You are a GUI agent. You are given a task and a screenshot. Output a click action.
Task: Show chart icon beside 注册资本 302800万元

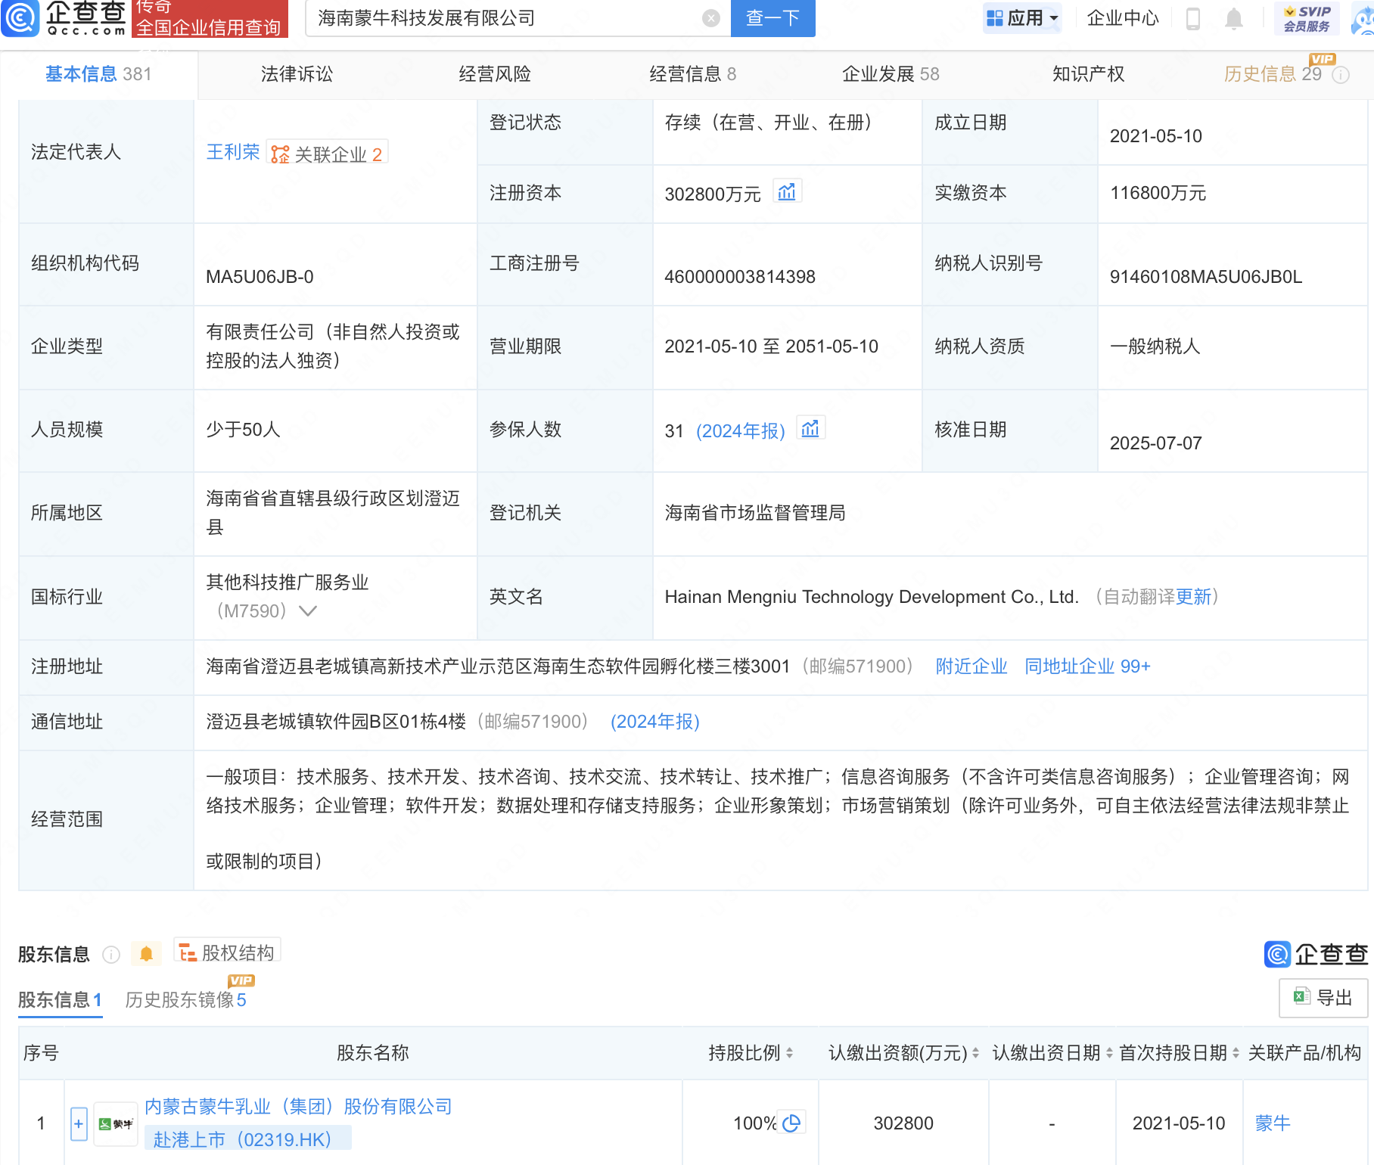(x=787, y=192)
